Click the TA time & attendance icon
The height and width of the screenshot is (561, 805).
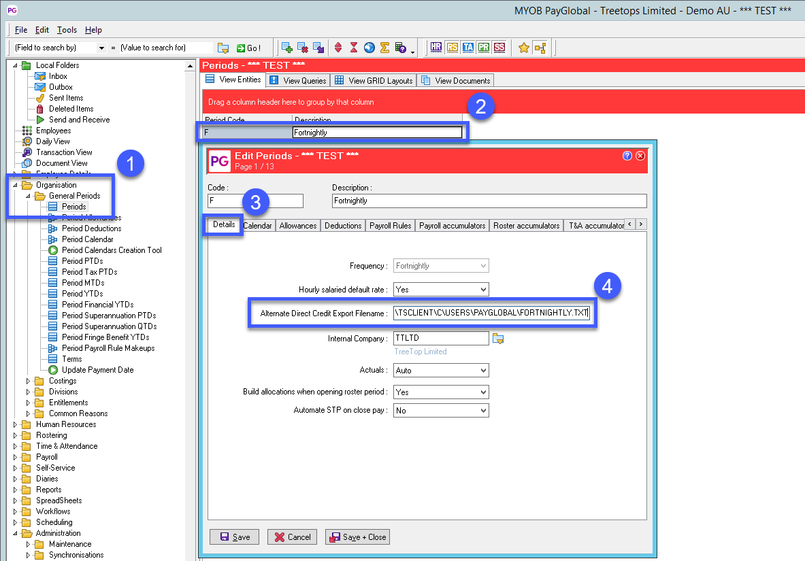pos(468,48)
